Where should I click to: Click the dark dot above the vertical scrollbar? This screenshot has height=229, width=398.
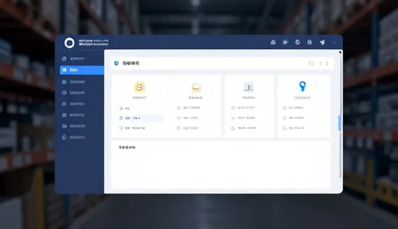coord(340,52)
